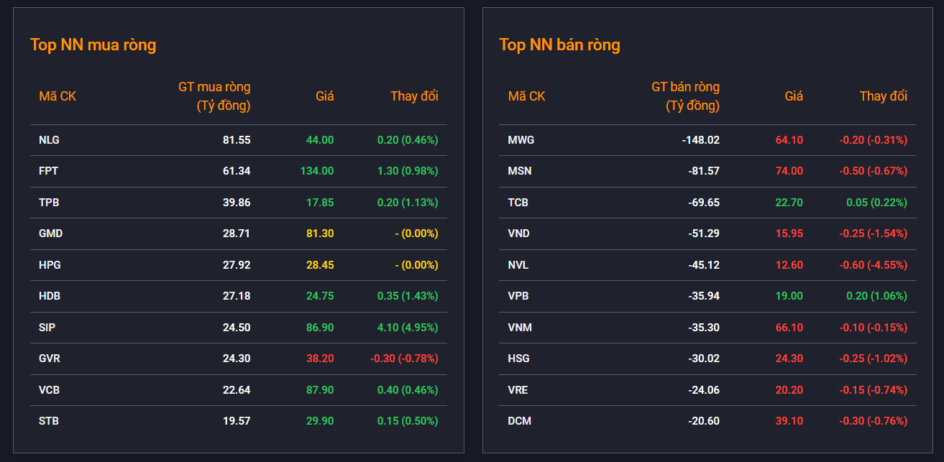Click the Top NN bán ròng title
The height and width of the screenshot is (462, 944).
pyautogui.click(x=559, y=45)
